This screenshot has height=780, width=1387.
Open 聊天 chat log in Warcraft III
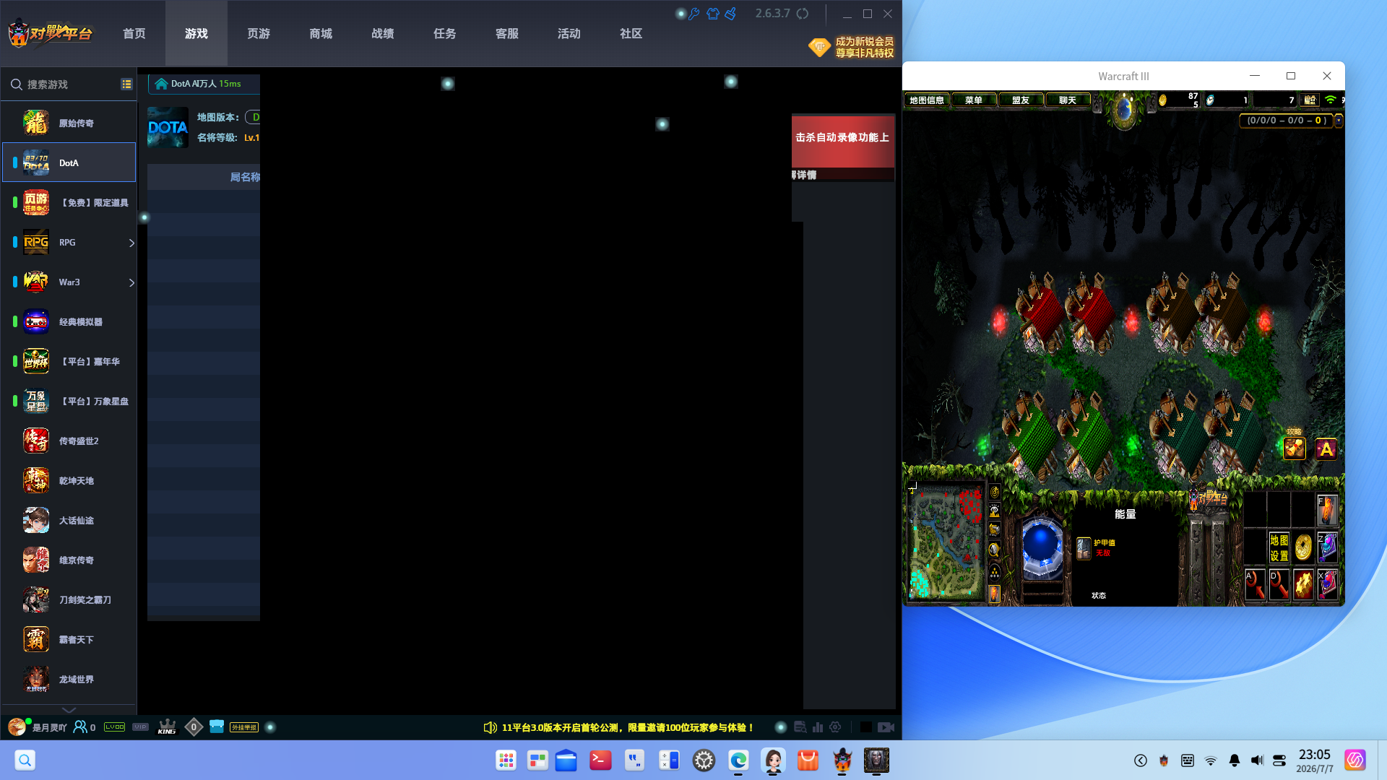point(1068,100)
